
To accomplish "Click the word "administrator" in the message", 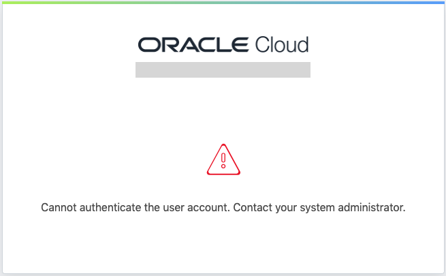I will [373, 206].
